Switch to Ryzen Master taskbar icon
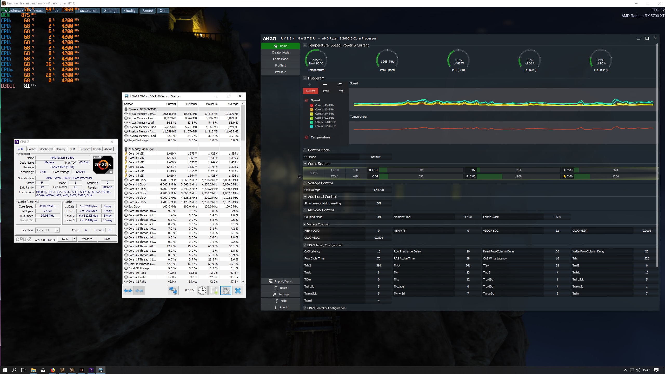 82,370
